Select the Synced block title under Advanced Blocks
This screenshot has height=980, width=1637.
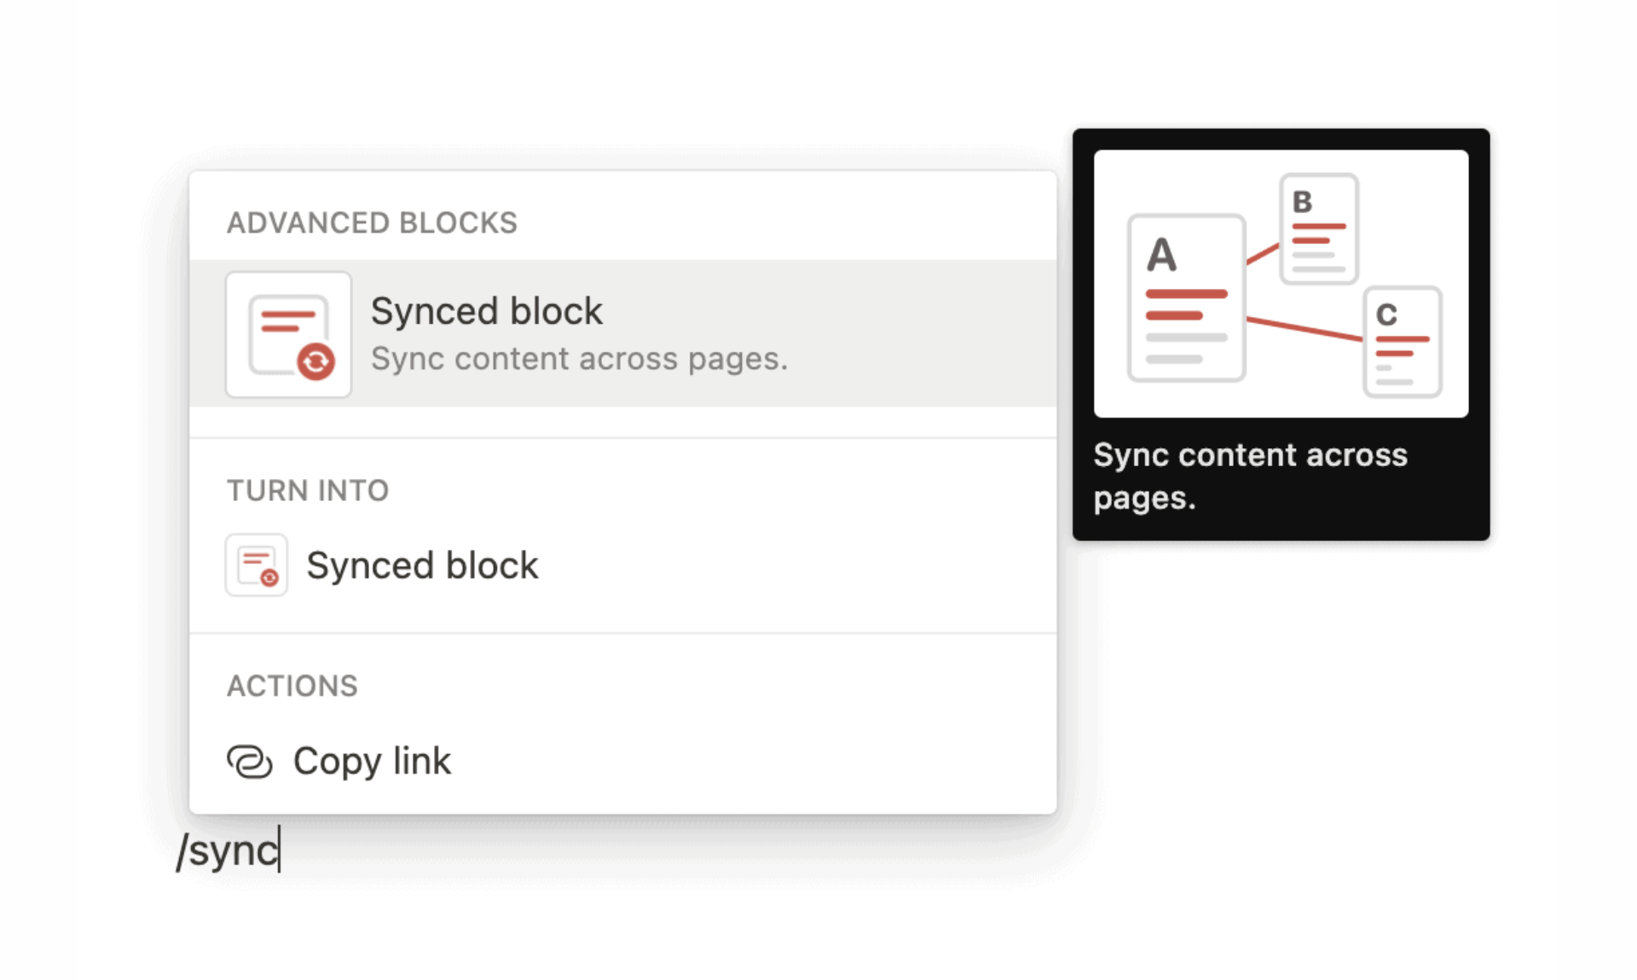tap(486, 311)
